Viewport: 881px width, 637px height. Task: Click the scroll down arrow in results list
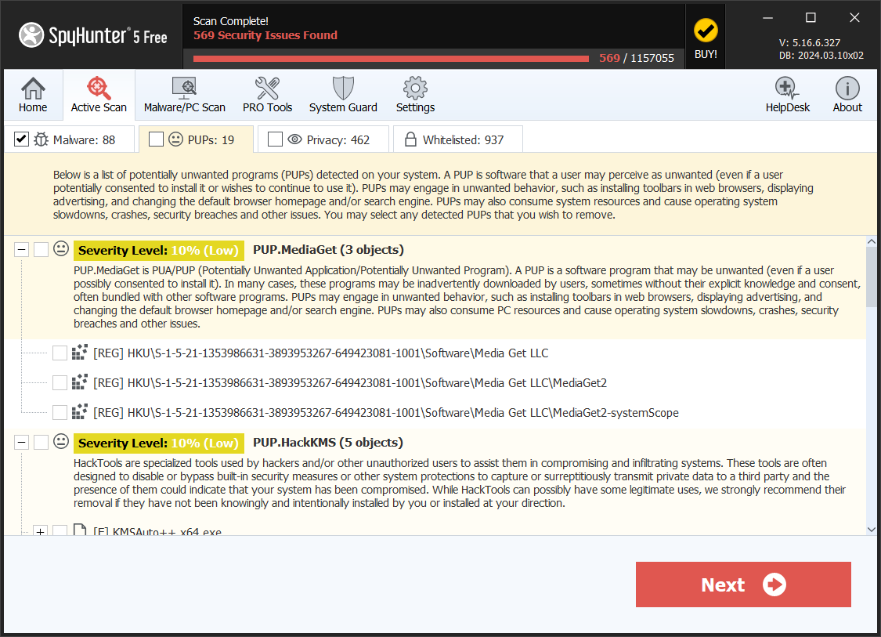[x=872, y=530]
